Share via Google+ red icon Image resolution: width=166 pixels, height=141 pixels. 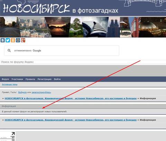coord(23,40)
